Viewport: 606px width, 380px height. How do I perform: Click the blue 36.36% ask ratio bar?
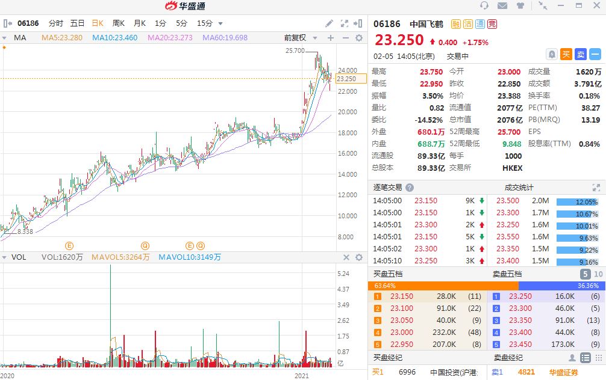[x=561, y=286]
